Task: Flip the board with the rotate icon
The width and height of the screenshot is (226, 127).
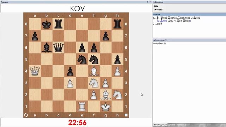Action: (x=26, y=115)
